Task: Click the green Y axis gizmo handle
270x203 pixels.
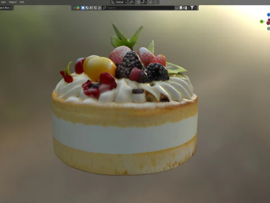Action: 262,21
